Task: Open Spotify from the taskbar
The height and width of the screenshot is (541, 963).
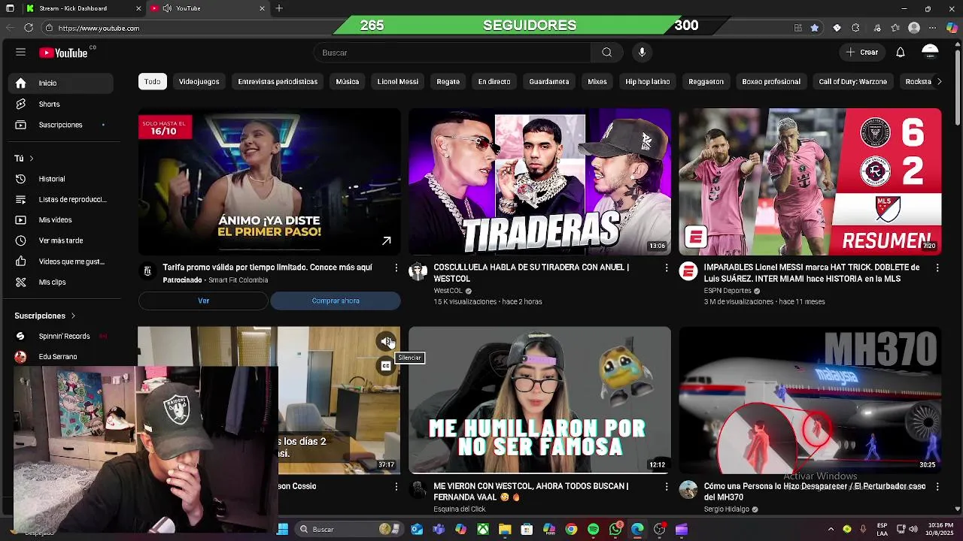Action: click(593, 529)
